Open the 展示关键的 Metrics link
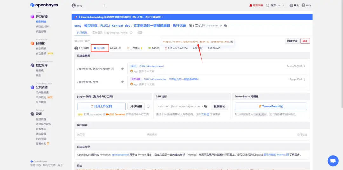Viewport: 343px width, 170px height. [x=274, y=155]
